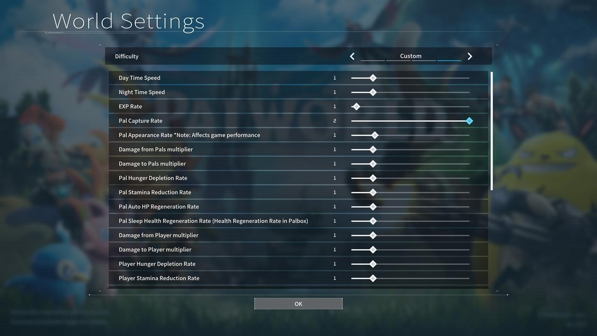Click the Night Time Speed slider handle
Screen dimensions: 597x336
coord(373,92)
